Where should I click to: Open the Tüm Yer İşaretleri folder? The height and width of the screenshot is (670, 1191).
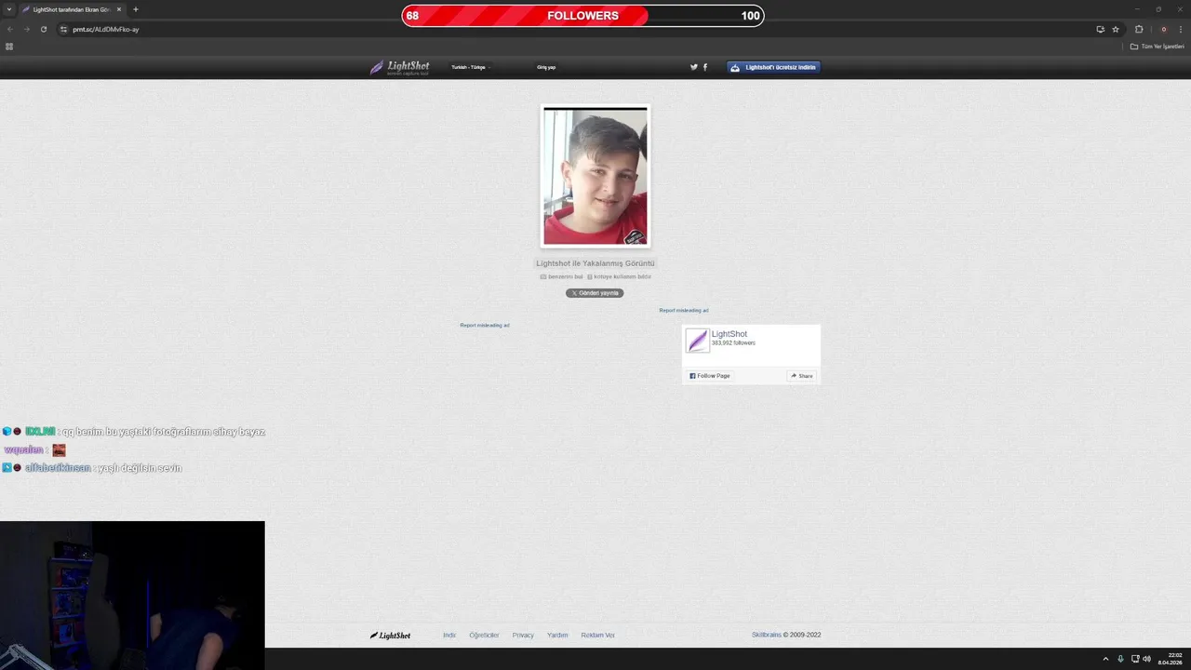[x=1157, y=47]
